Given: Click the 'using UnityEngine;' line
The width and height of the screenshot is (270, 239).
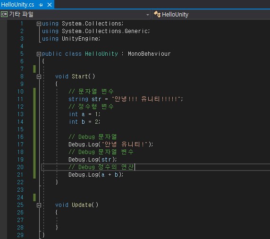Looking at the screenshot, I should (x=71, y=39).
